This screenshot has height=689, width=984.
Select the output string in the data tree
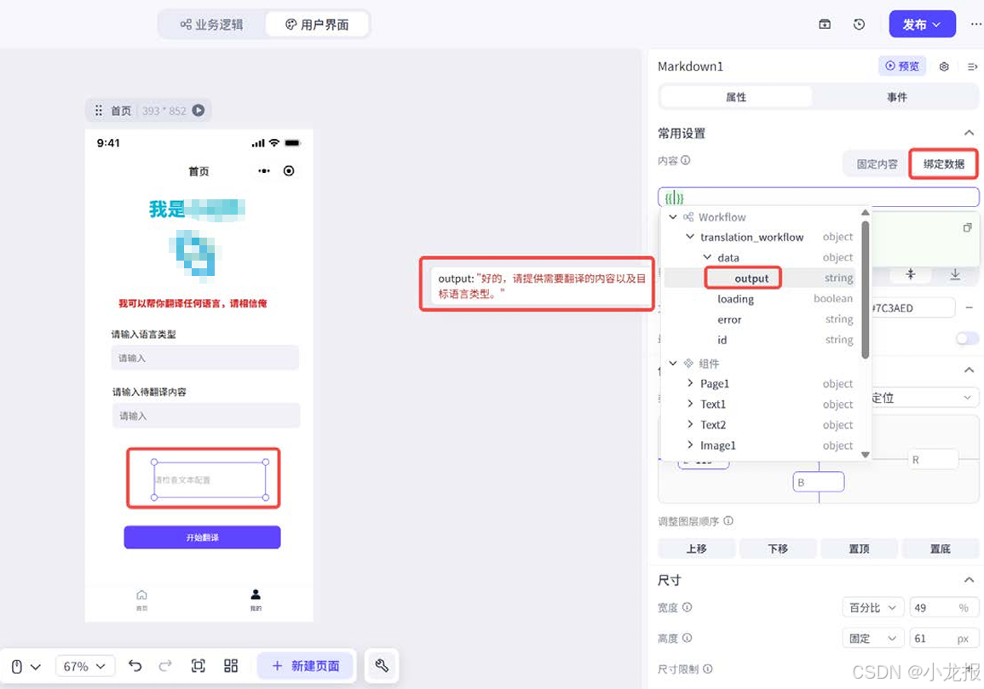pyautogui.click(x=754, y=278)
